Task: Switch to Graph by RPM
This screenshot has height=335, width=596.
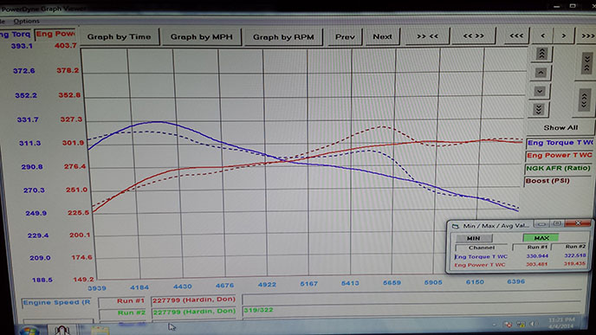Action: [x=283, y=37]
